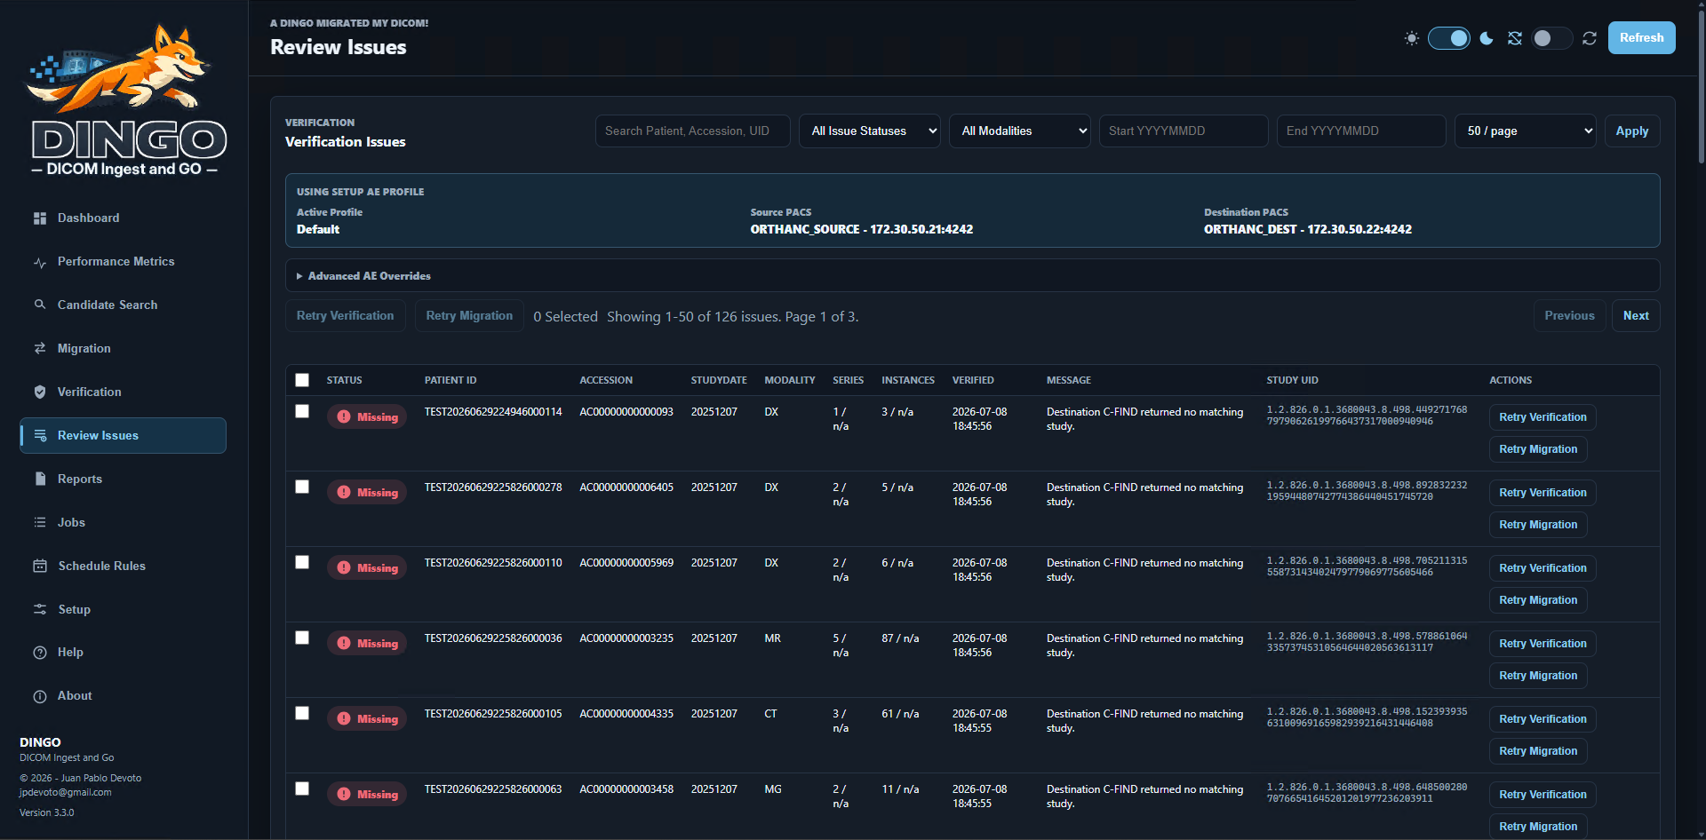The image size is (1706, 840).
Task: Click the About info icon
Action: coord(40,696)
